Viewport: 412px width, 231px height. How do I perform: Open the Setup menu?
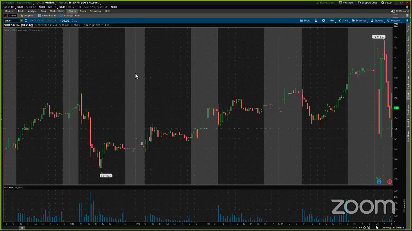386,3
